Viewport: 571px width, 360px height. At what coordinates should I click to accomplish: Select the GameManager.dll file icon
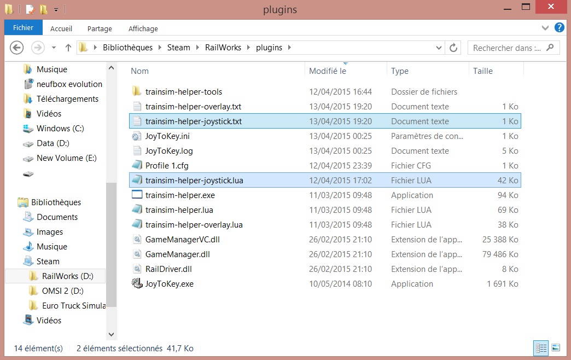pos(137,254)
